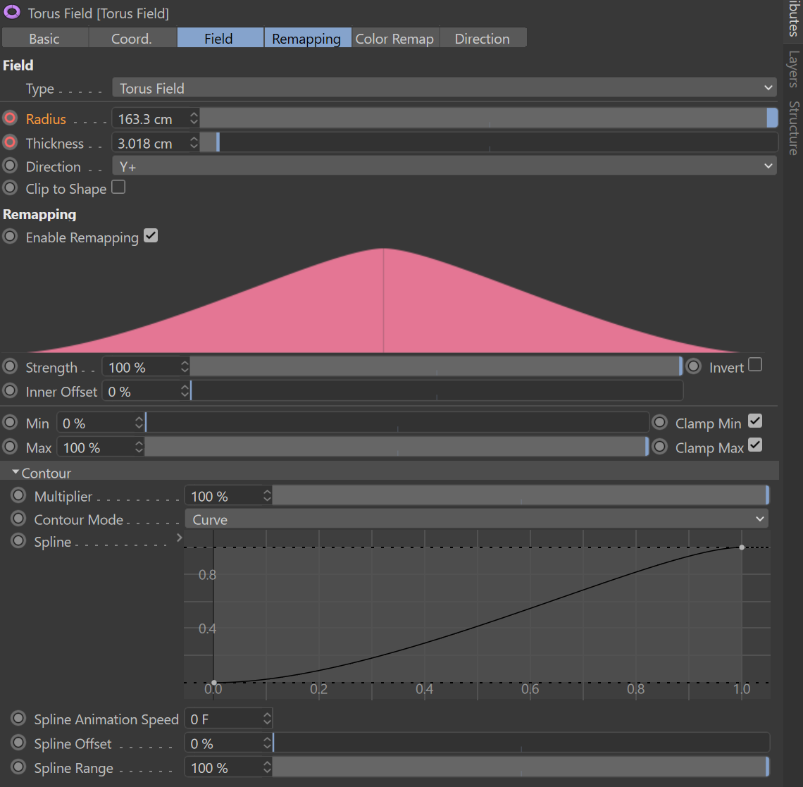Open the Layers side panel tab

pyautogui.click(x=792, y=69)
